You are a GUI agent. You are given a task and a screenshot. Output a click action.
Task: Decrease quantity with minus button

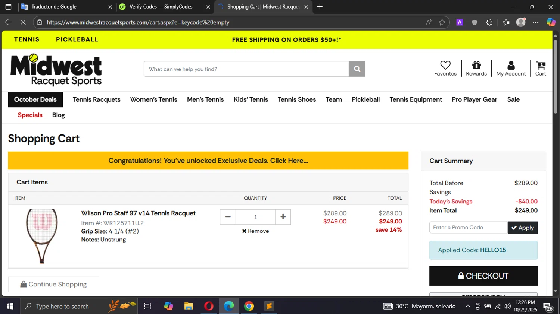[228, 217]
